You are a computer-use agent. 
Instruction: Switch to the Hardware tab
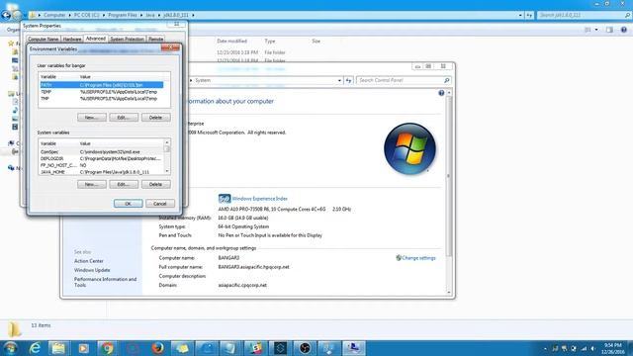[x=72, y=40]
